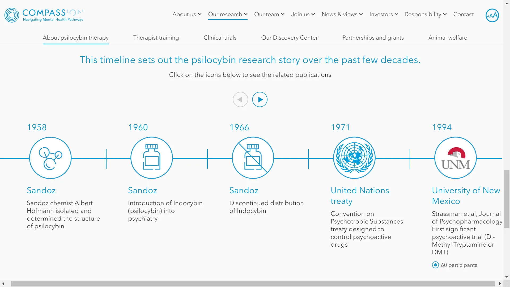This screenshot has height=287, width=510.
Task: Switch to Partnerships and grants tab
Action: click(373, 38)
